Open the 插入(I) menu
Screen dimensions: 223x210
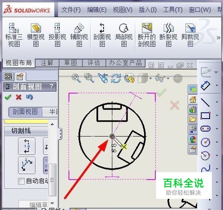148,10
